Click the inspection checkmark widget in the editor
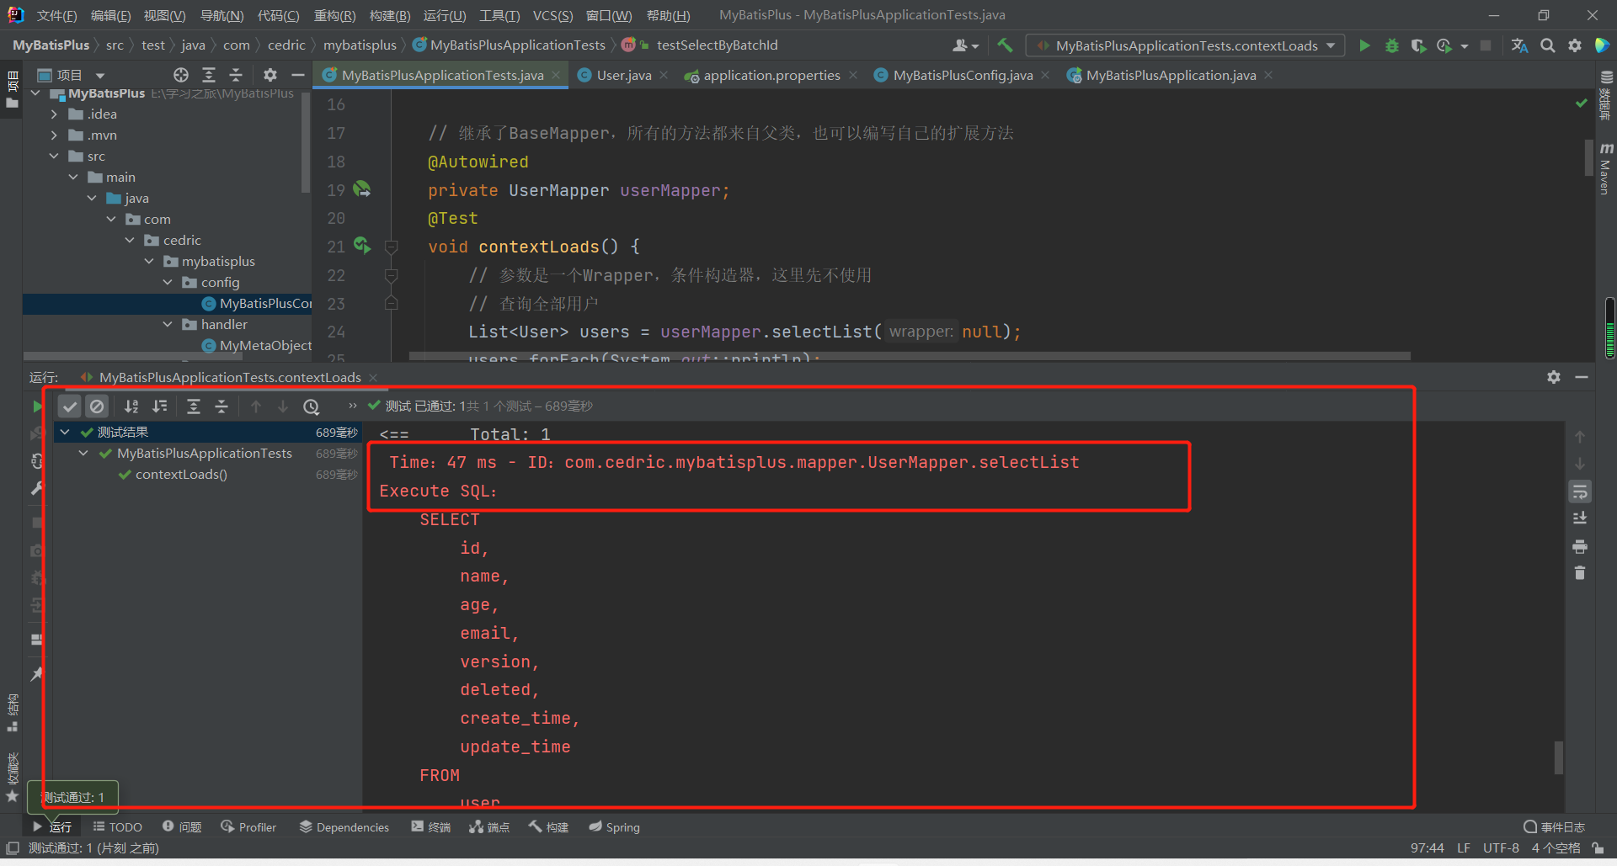Image resolution: width=1617 pixels, height=866 pixels. (1582, 103)
